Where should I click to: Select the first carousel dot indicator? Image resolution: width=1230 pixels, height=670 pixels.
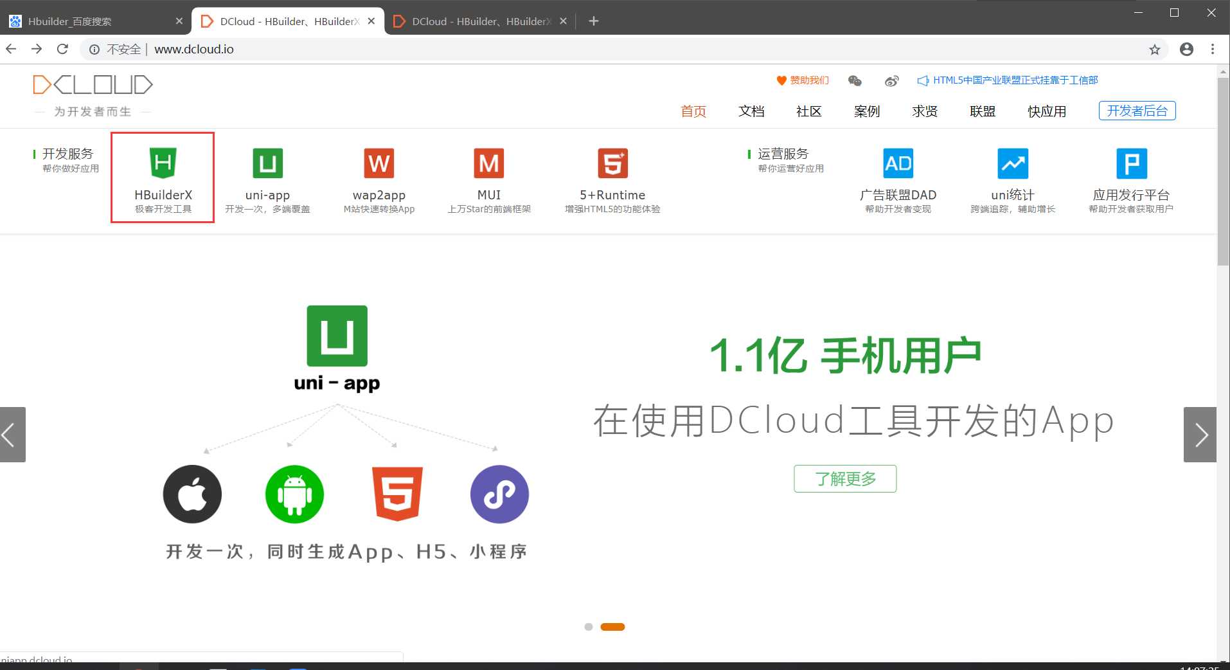(589, 627)
